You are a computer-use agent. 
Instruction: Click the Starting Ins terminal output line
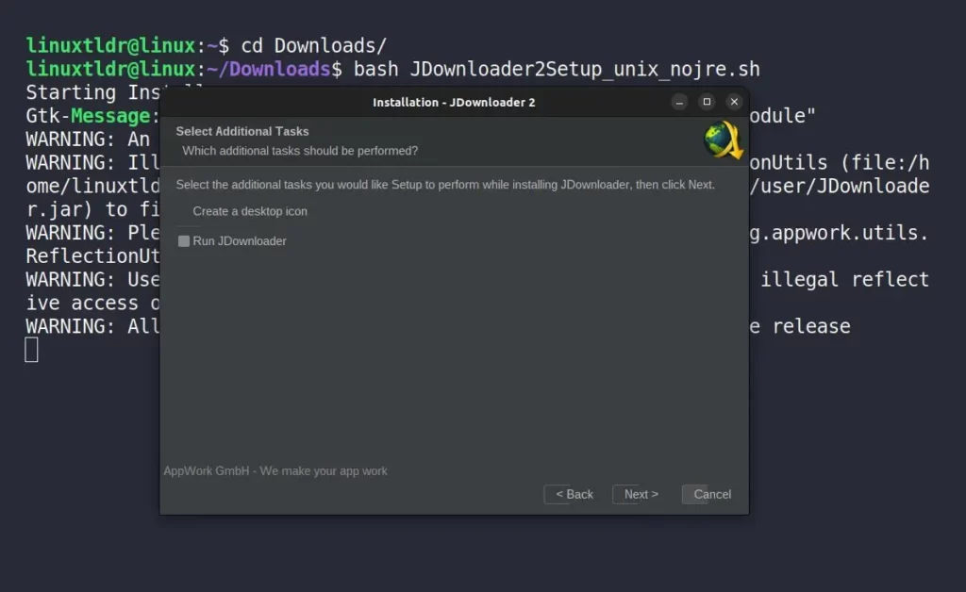coord(92,92)
